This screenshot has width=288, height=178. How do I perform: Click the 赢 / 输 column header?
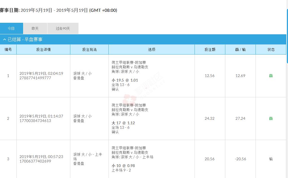pos(240,49)
